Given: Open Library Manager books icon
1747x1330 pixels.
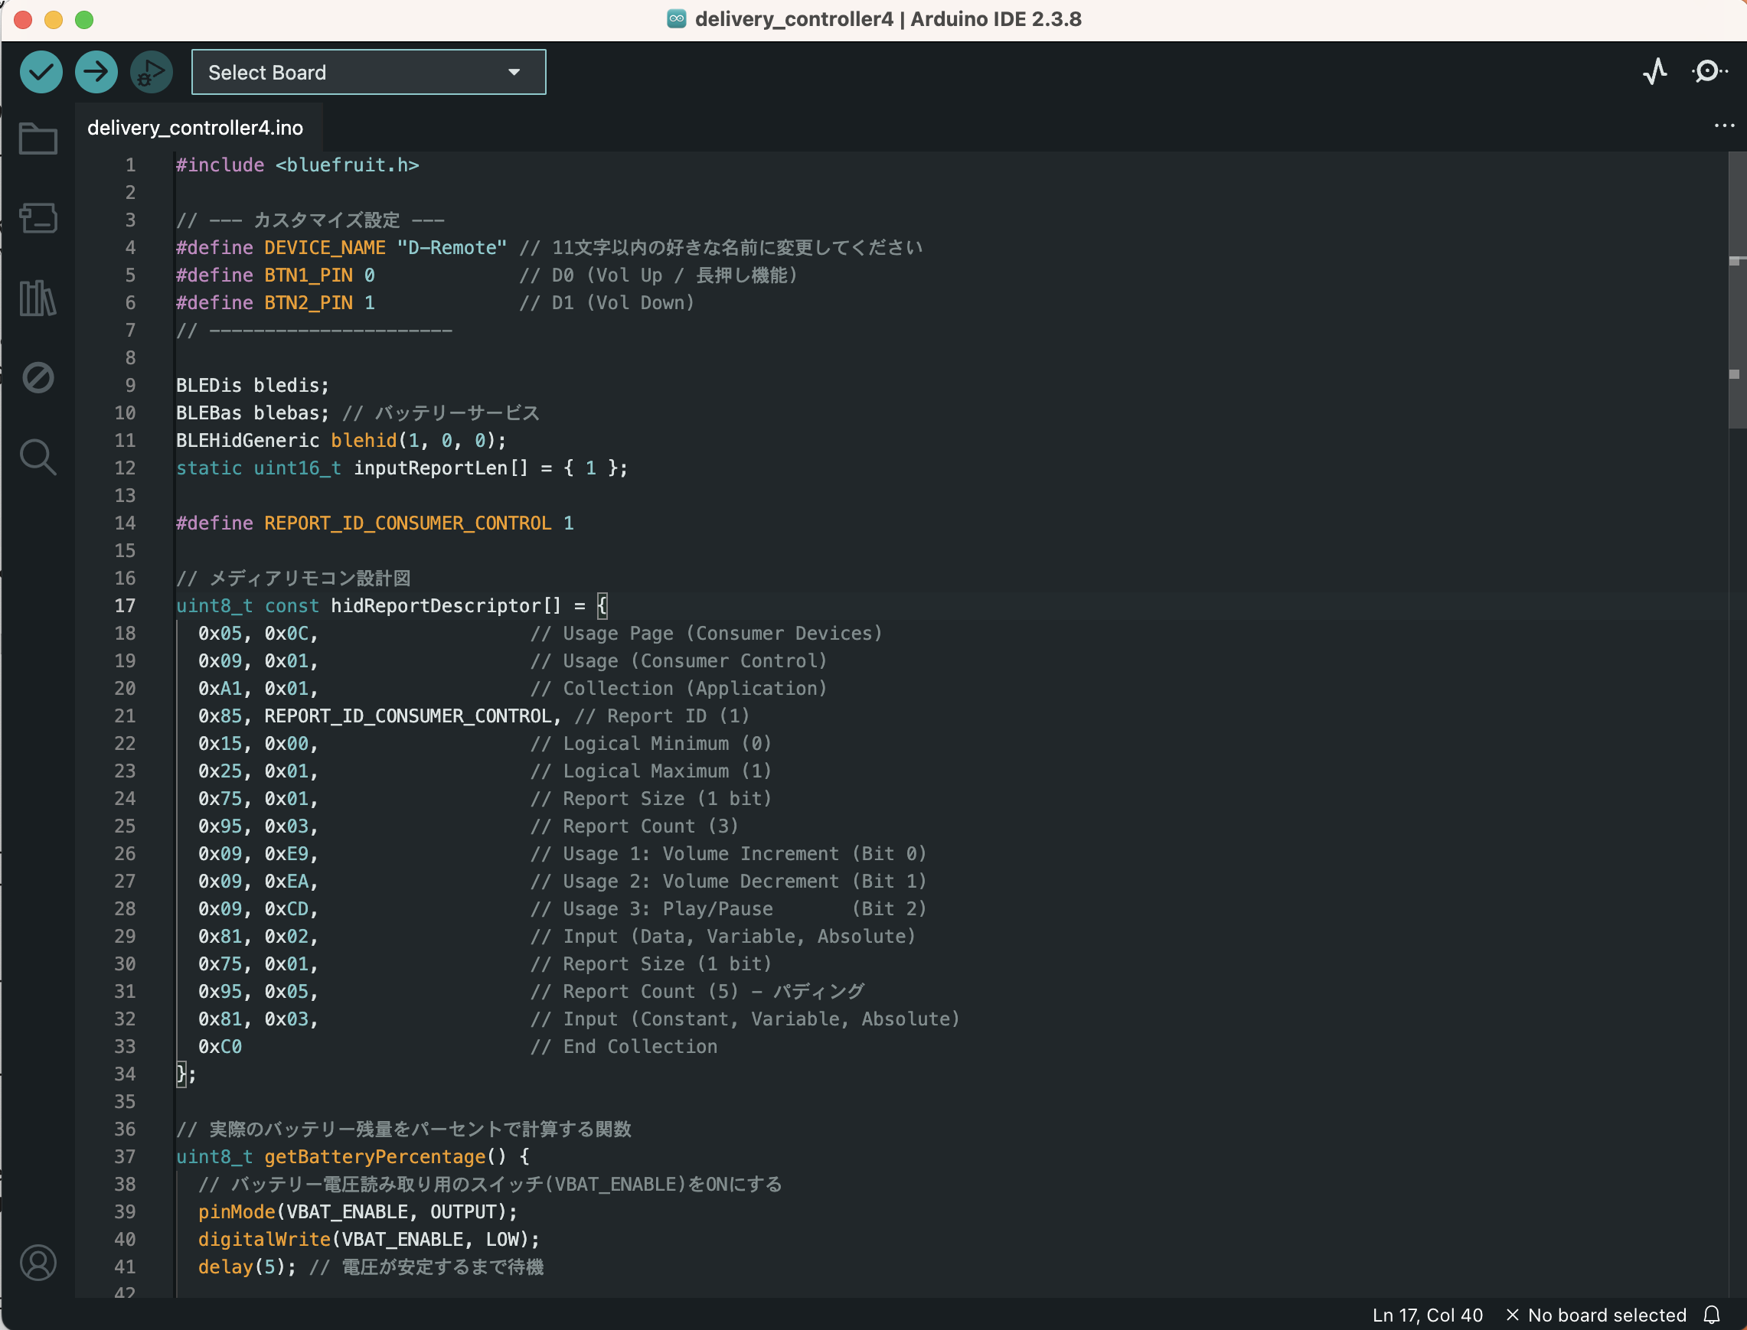Looking at the screenshot, I should click(38, 298).
